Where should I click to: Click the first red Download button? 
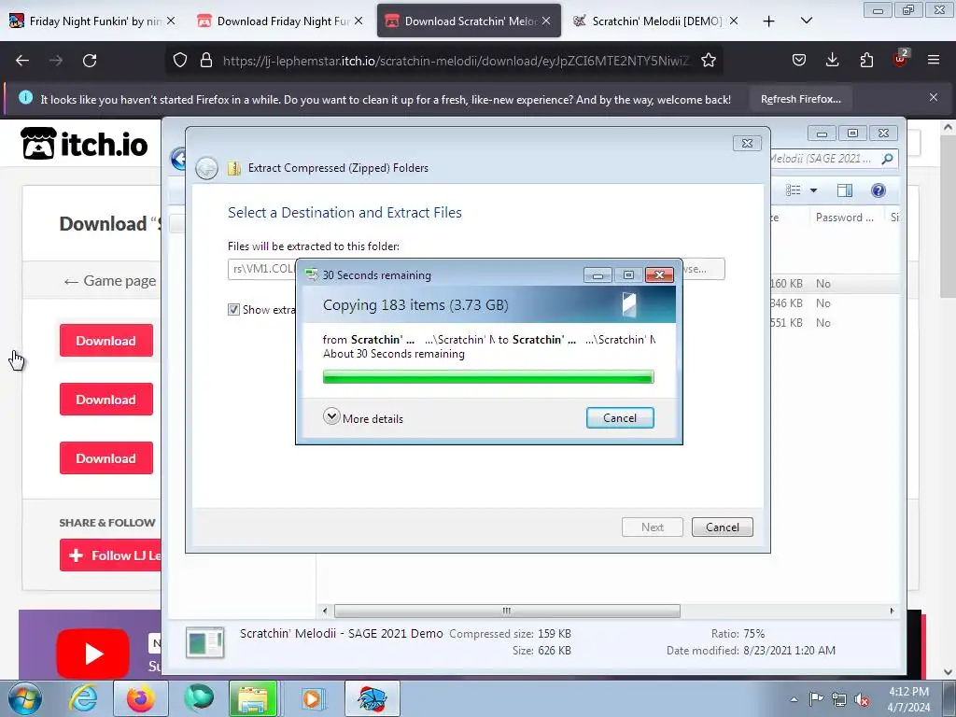coord(106,340)
